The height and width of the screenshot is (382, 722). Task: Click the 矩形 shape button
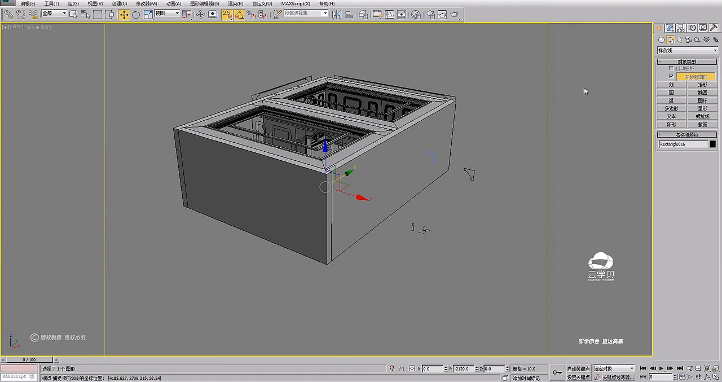coord(702,85)
